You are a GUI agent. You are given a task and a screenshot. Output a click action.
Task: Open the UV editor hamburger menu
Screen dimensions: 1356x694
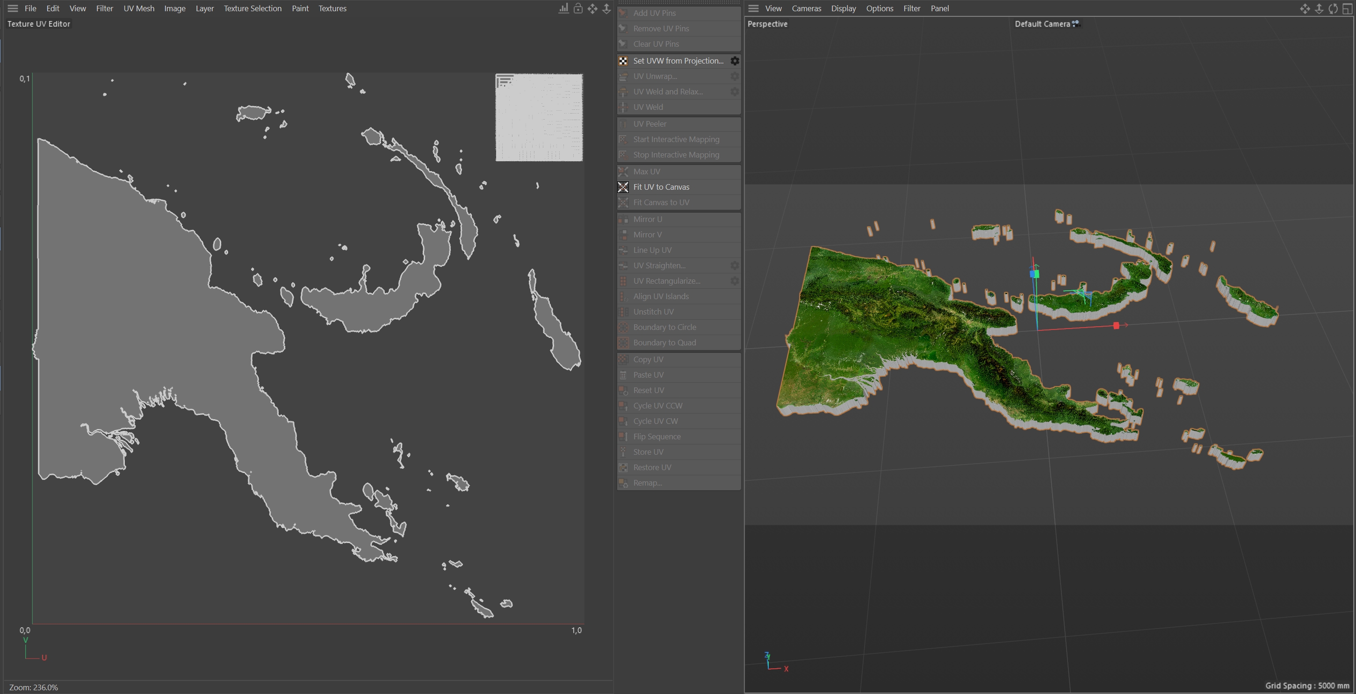point(13,8)
